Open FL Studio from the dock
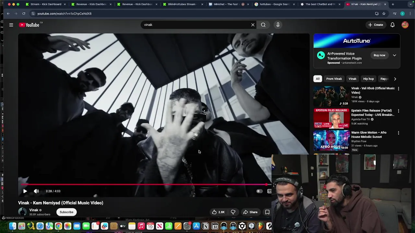Image resolution: width=415 pixels, height=233 pixels. tap(261, 226)
